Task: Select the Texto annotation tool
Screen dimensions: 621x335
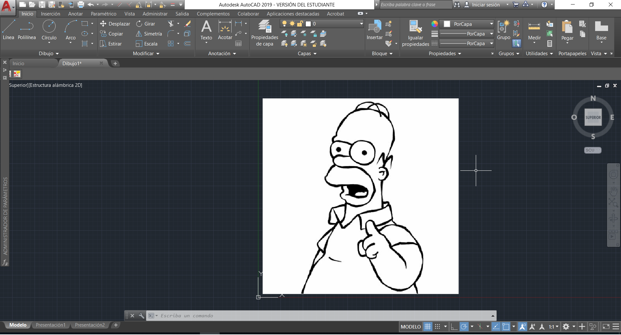Action: [x=206, y=30]
